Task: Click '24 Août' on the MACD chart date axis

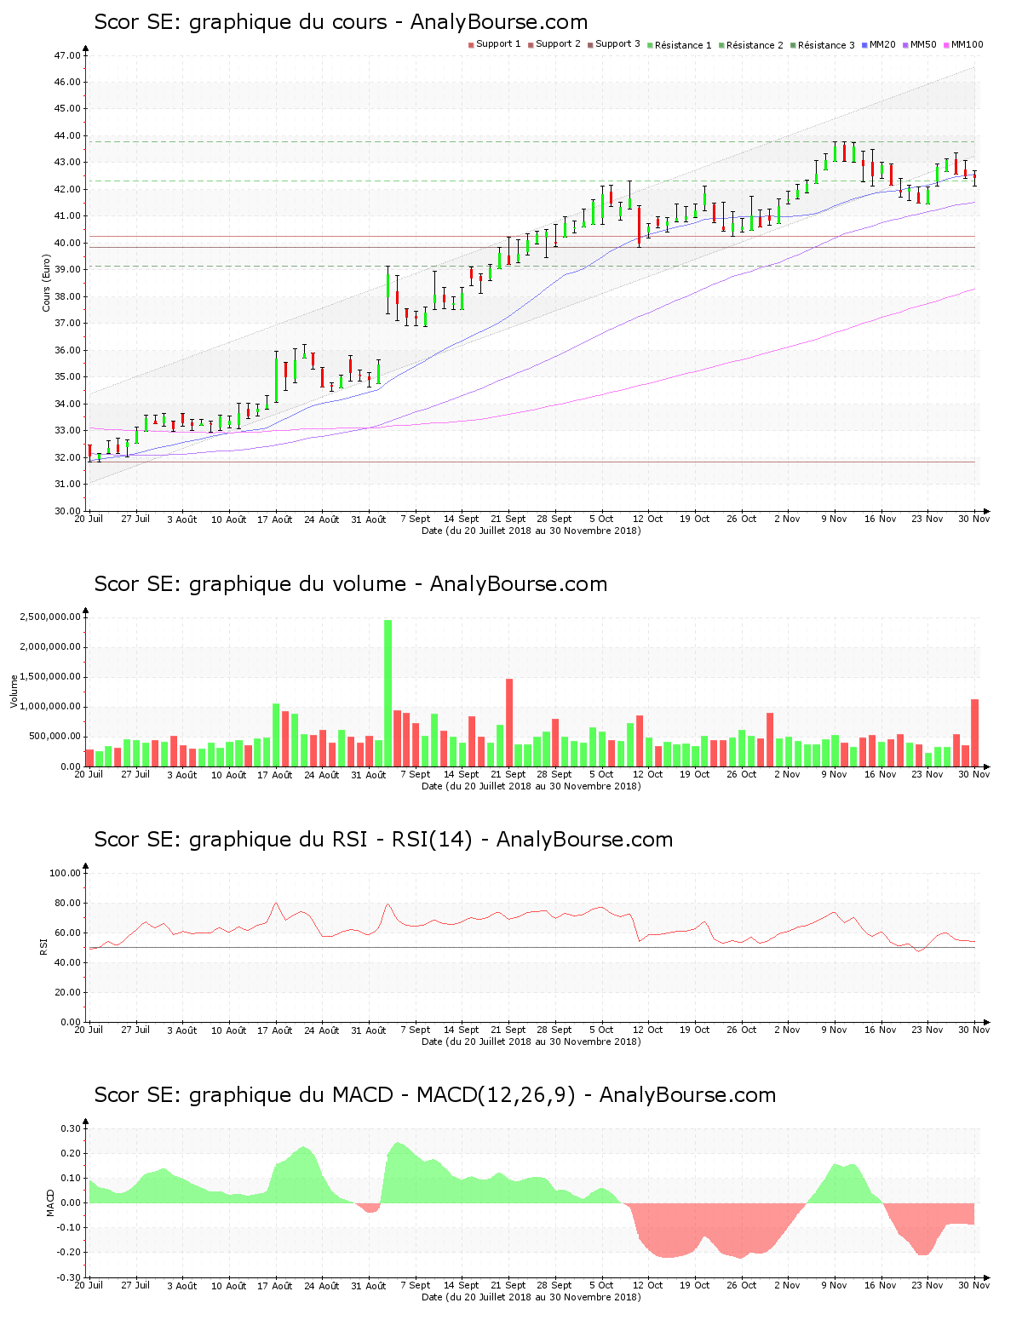Action: pos(322,1285)
